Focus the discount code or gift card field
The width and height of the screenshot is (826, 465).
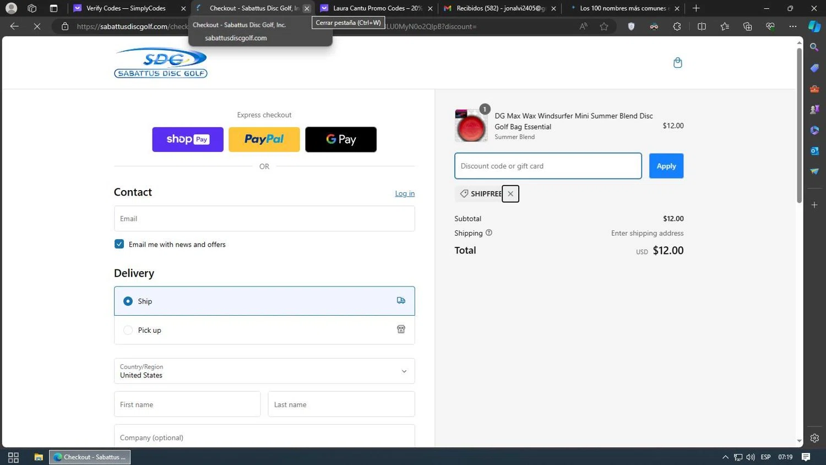pos(548,166)
